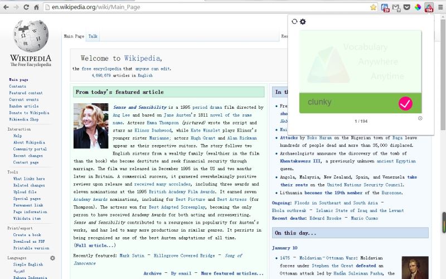Open Related changes link
446x279 pixels.
point(29,185)
